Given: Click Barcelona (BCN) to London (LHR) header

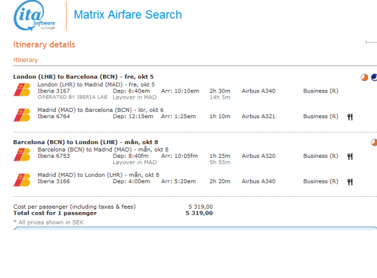Looking at the screenshot, I should coord(84,142).
